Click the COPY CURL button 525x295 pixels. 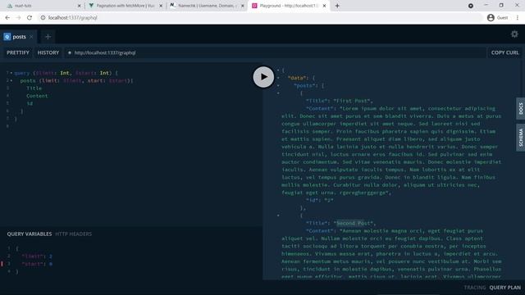pos(504,52)
